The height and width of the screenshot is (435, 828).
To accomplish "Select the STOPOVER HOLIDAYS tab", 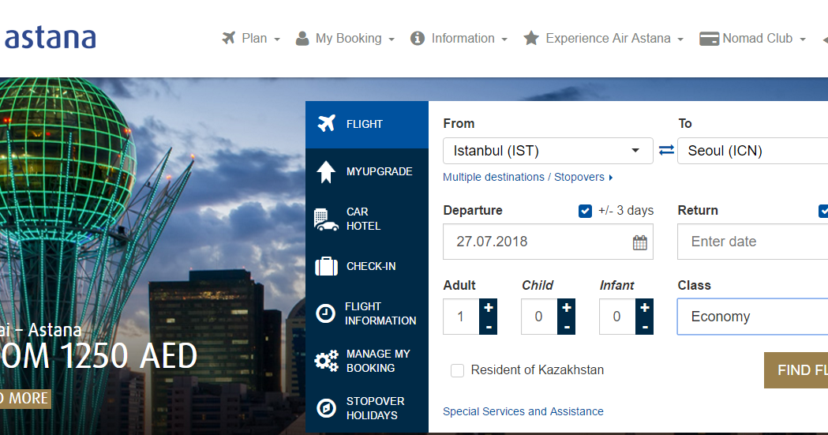I will [x=367, y=408].
